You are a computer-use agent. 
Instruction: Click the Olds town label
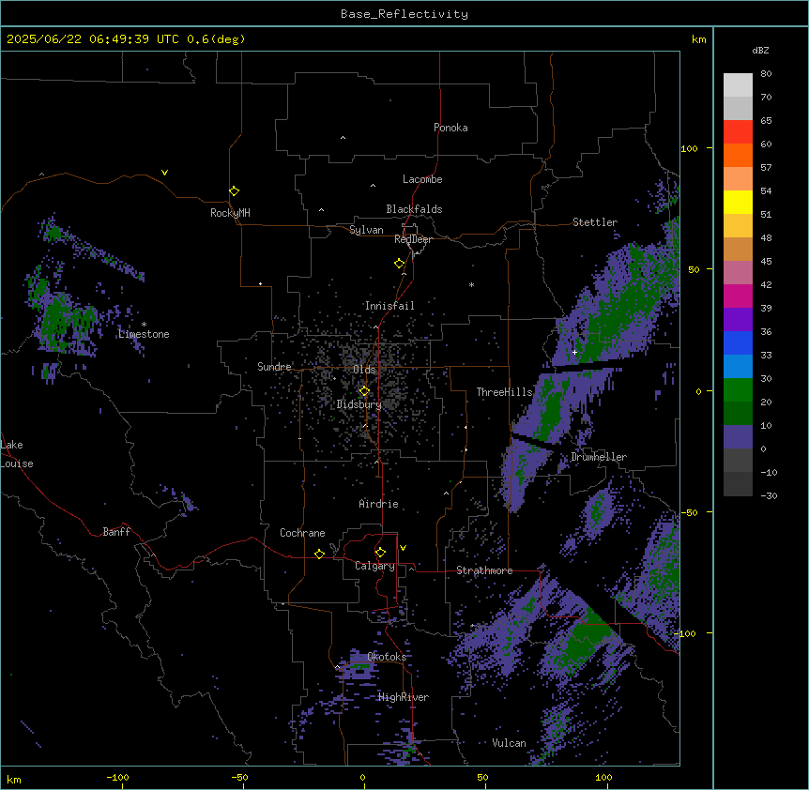click(x=364, y=370)
